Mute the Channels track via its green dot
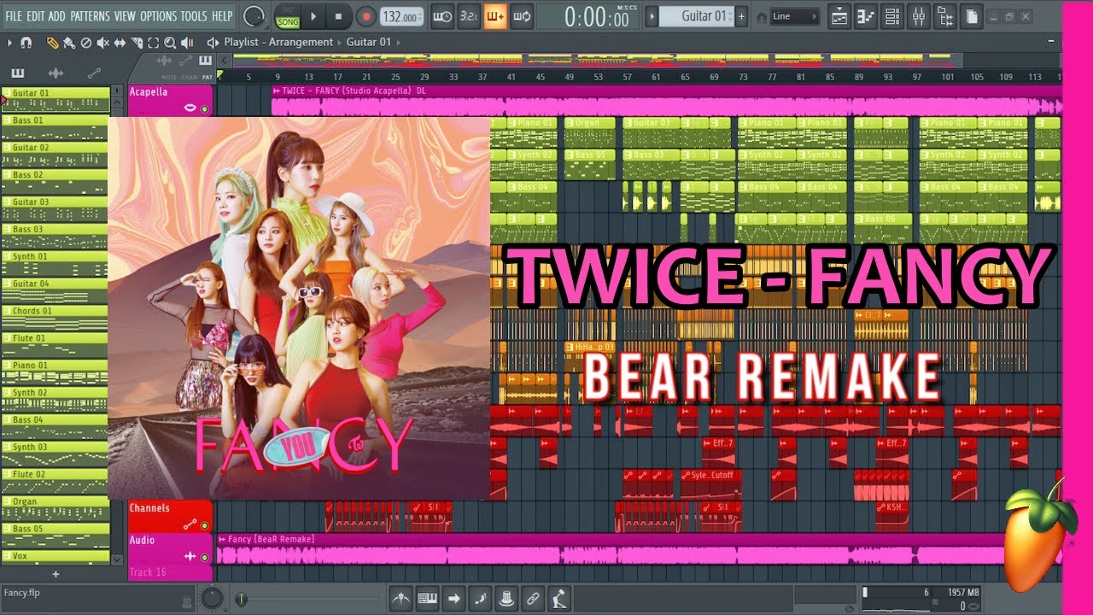The width and height of the screenshot is (1093, 615). 204,524
